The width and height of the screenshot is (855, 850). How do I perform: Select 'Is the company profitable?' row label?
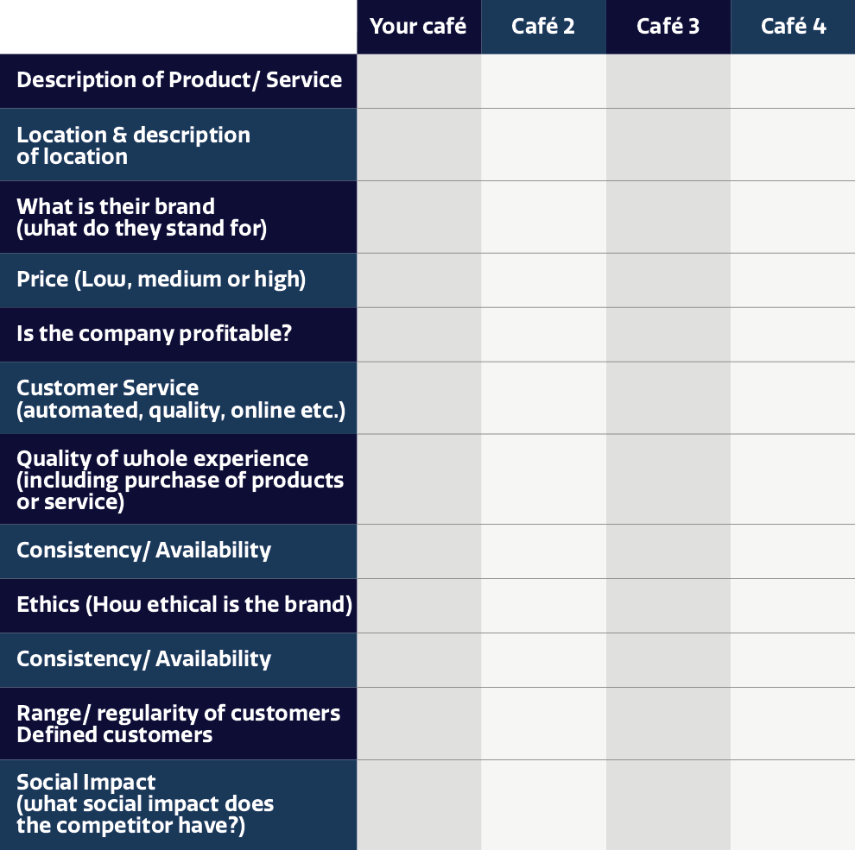[x=178, y=335]
